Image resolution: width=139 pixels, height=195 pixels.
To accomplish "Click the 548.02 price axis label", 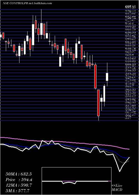I will (130, 99).
